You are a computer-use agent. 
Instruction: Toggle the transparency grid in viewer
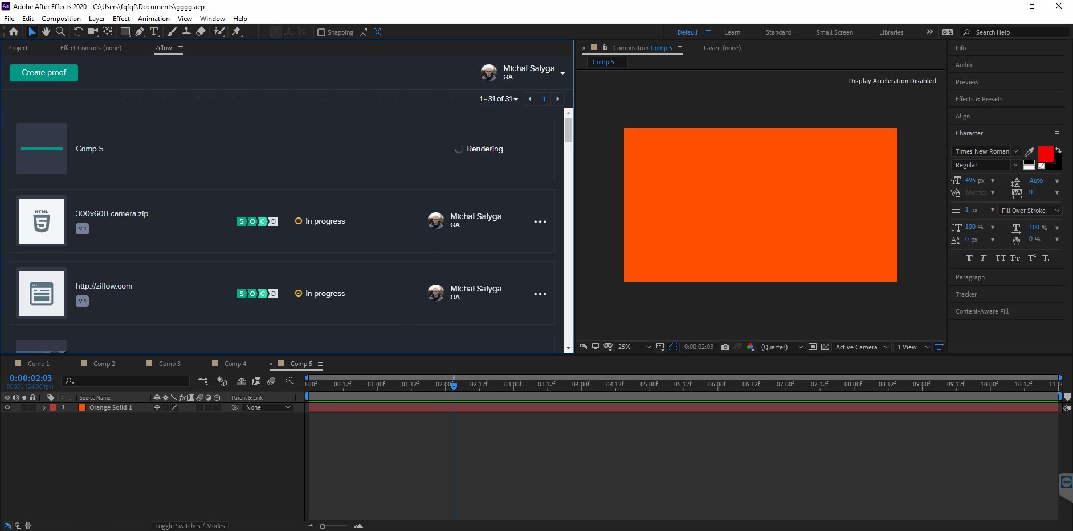pos(825,347)
